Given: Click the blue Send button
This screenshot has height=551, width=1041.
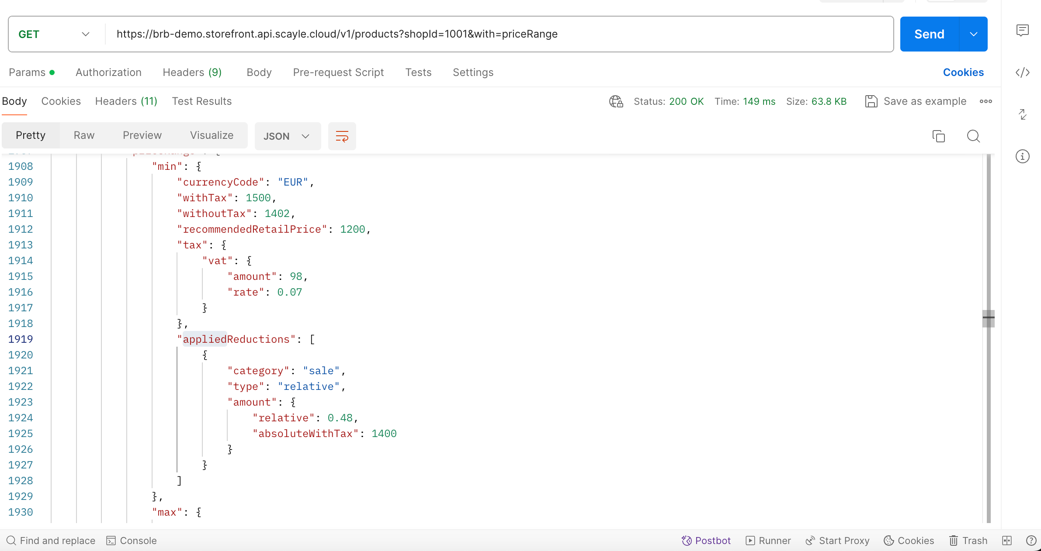Looking at the screenshot, I should tap(929, 34).
